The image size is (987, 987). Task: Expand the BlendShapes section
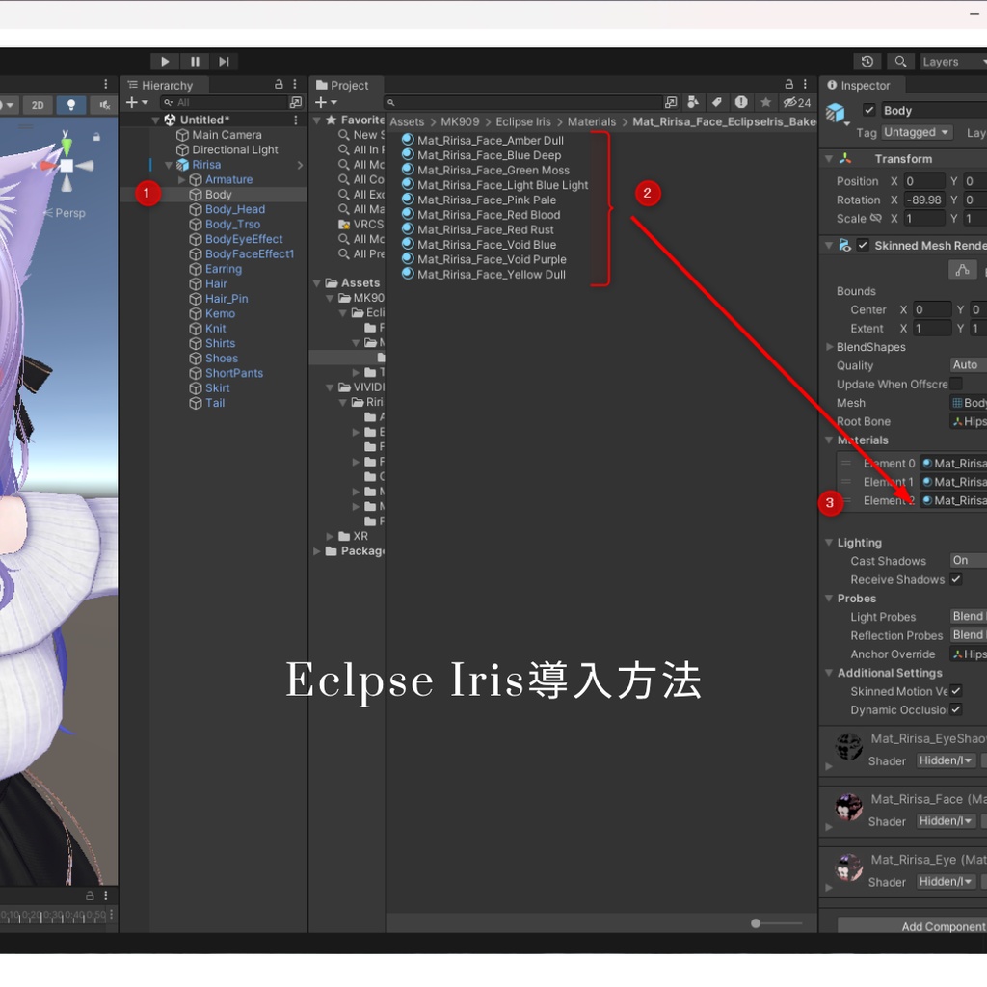[830, 347]
